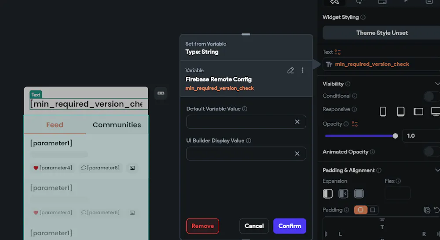Clear the UI Builder Display Value field
This screenshot has height=240, width=440.
tap(297, 154)
